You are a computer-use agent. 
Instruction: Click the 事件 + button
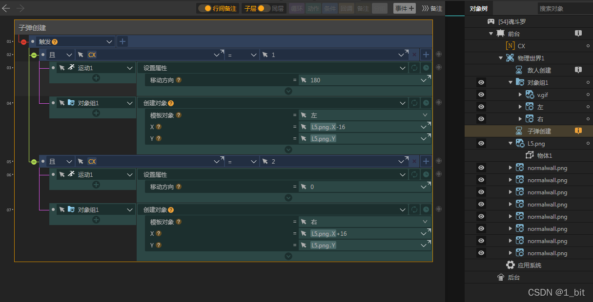tap(405, 8)
